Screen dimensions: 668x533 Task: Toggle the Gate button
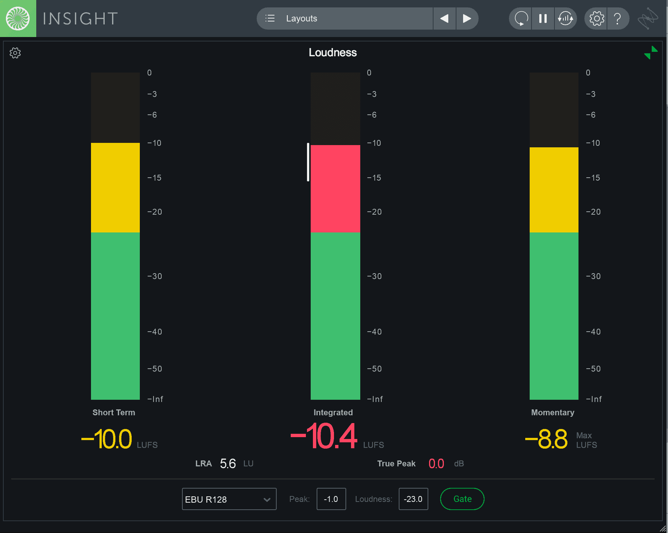click(462, 499)
